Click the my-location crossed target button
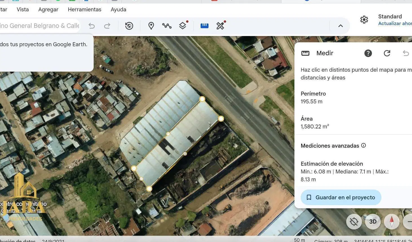The image size is (412, 242). coord(354,222)
